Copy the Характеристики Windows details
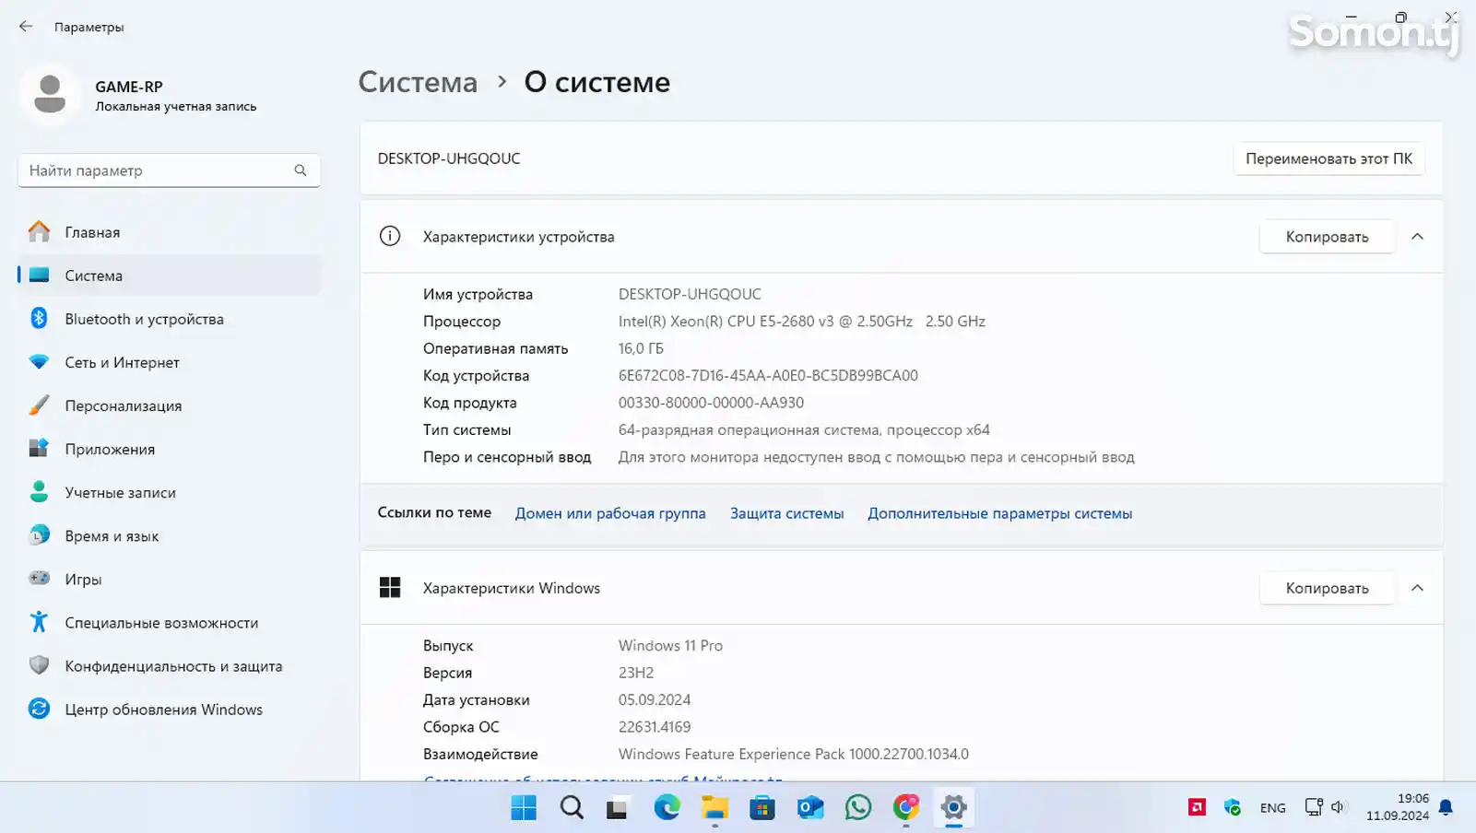The width and height of the screenshot is (1476, 833). point(1327,588)
